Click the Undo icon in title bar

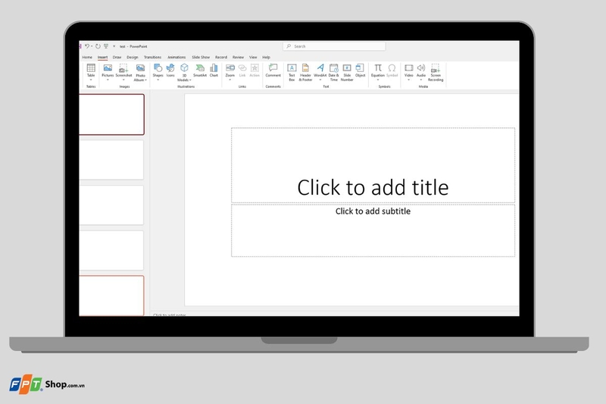pos(87,46)
